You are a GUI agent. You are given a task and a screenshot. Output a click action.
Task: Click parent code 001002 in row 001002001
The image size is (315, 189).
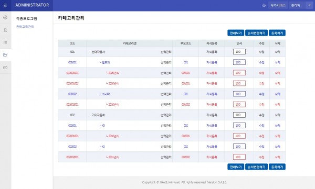(186, 104)
